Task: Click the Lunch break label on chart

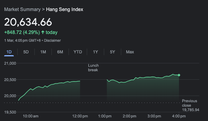Action: click(93, 68)
